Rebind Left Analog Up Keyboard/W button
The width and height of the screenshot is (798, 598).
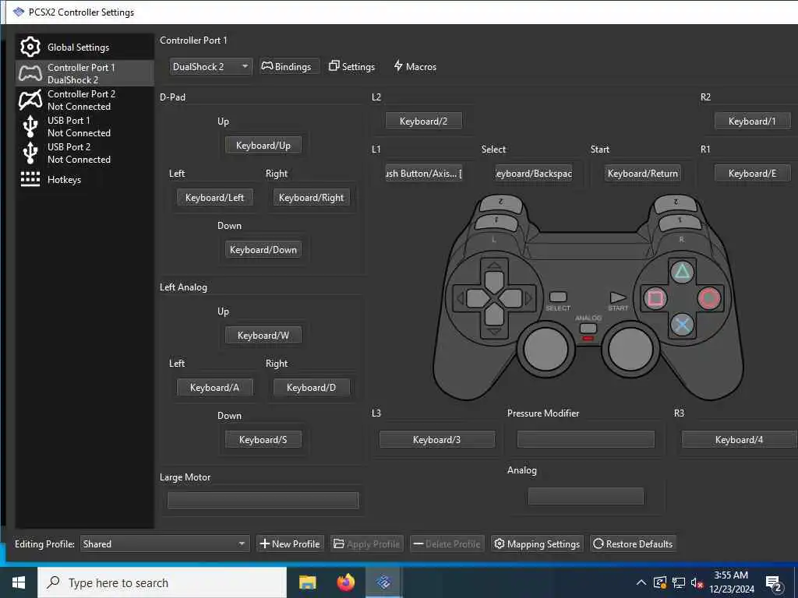[263, 335]
